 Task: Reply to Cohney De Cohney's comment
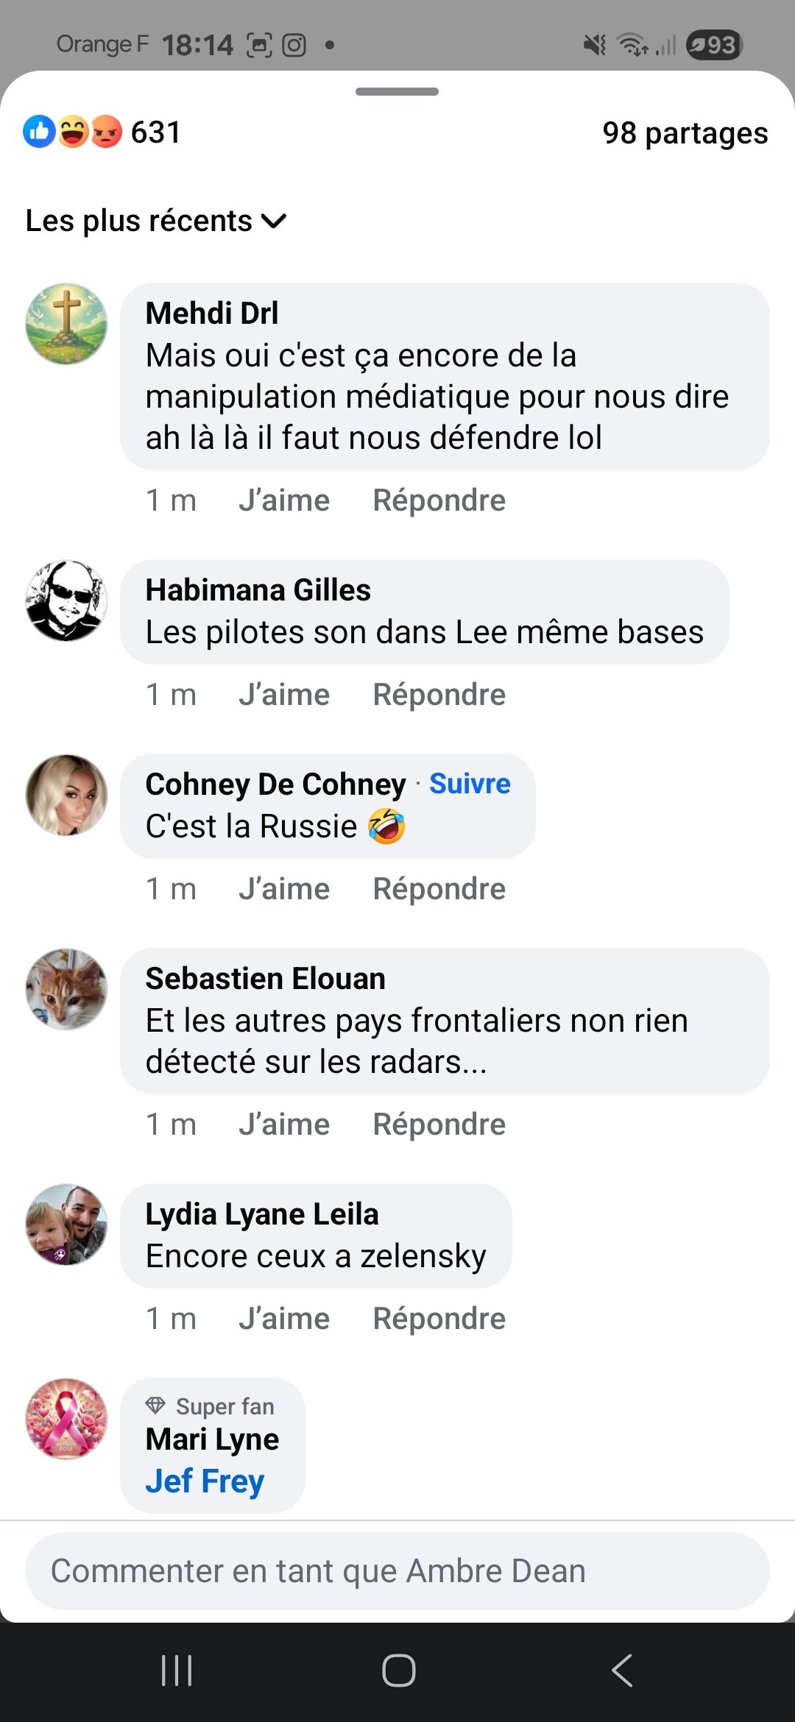439,889
